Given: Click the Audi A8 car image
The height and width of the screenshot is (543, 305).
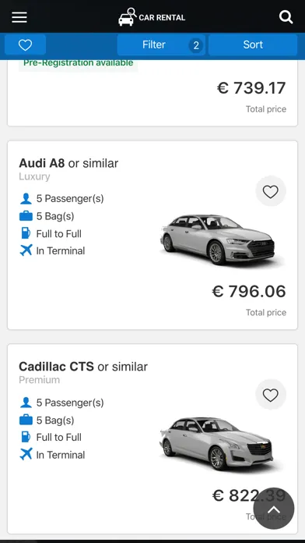Looking at the screenshot, I should [x=217, y=240].
